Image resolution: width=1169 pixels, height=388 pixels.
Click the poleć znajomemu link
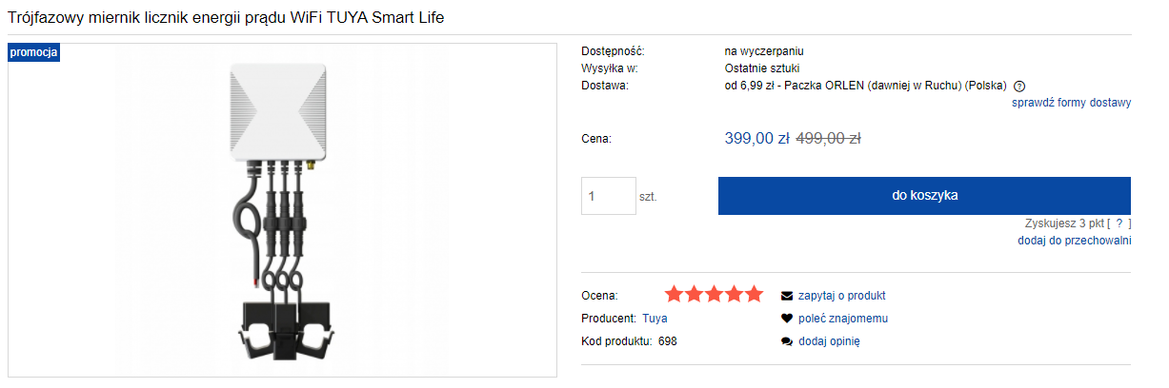click(x=843, y=319)
